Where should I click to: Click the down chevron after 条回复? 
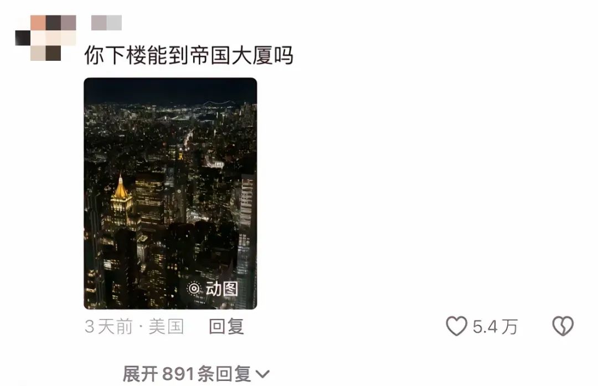coord(262,374)
